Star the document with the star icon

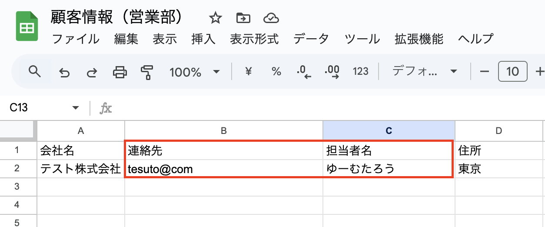pos(215,18)
